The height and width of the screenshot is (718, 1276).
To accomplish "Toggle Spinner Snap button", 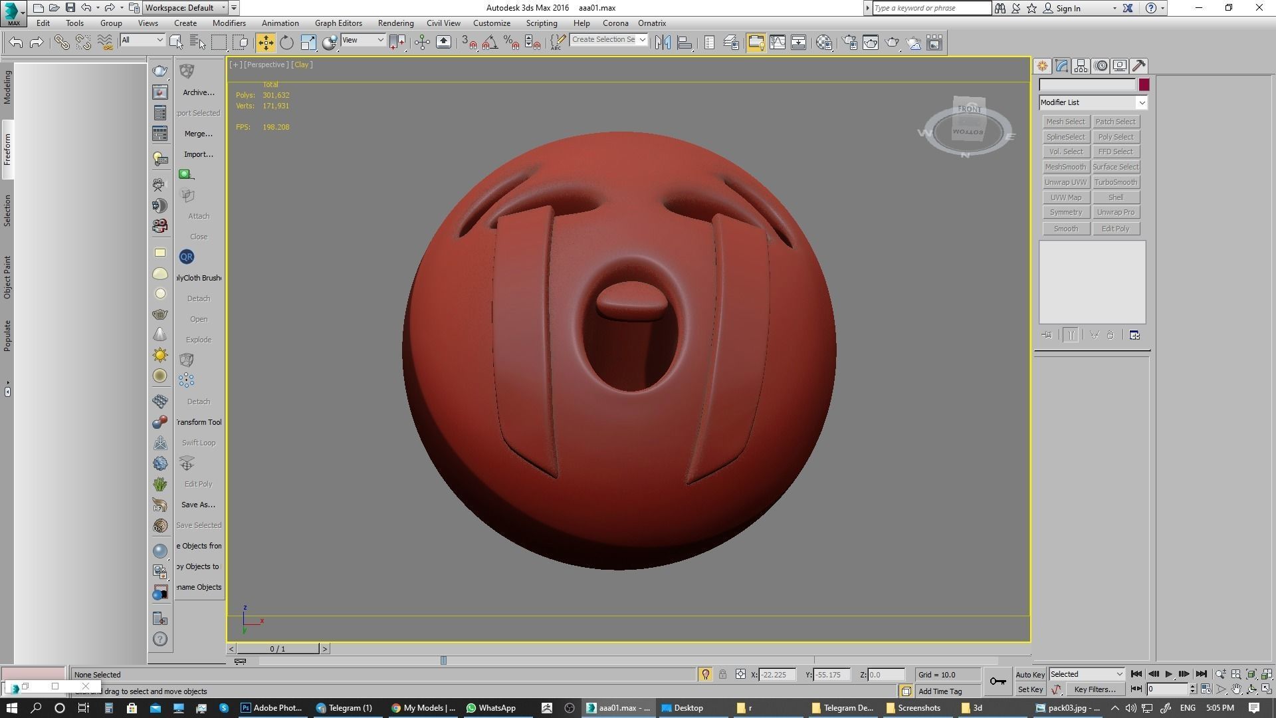I will pos(532,43).
